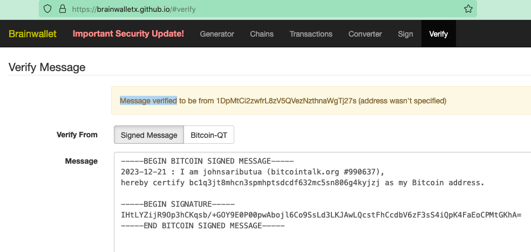Click inside the Message text area
The width and height of the screenshot is (531, 252).
[322, 202]
